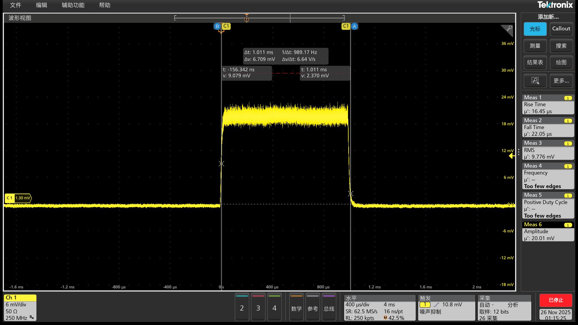Click the C1 1.30 mV channel ground badge
Image resolution: width=578 pixels, height=325 pixels.
[18, 198]
